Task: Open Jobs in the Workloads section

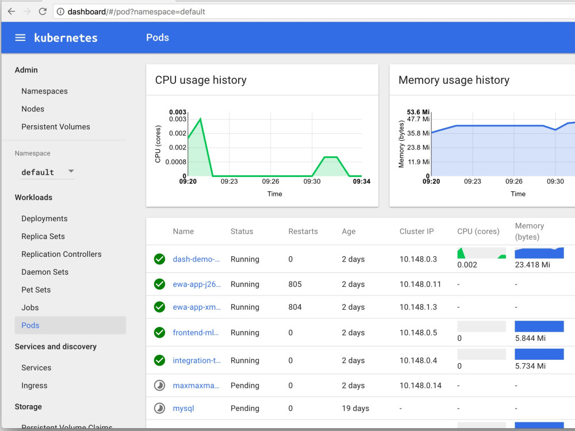Action: pos(30,307)
